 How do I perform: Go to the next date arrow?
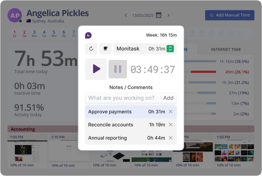pos(168,15)
